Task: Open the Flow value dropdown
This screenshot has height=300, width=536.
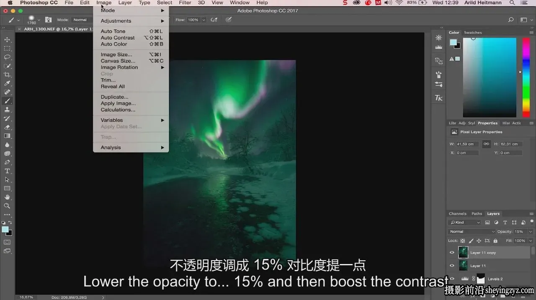Action: [x=204, y=20]
